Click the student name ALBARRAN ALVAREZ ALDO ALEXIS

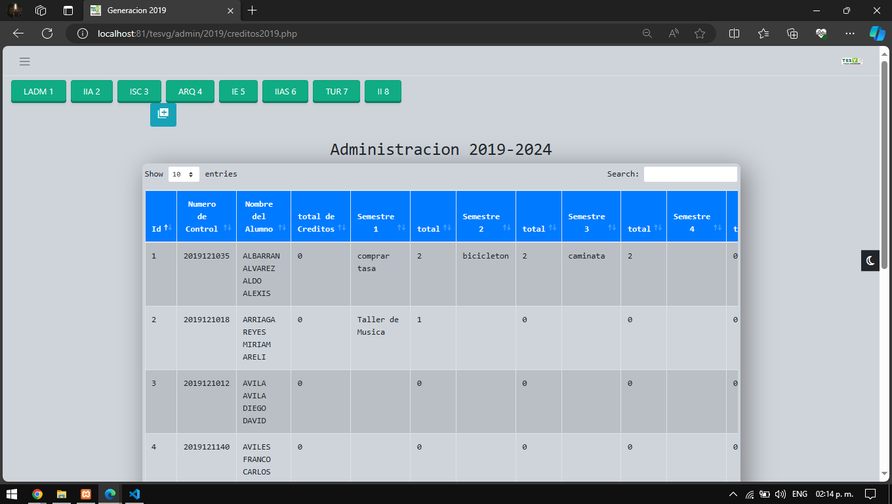coord(261,274)
